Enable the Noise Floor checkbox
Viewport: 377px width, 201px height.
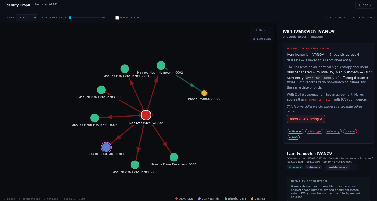click(117, 18)
